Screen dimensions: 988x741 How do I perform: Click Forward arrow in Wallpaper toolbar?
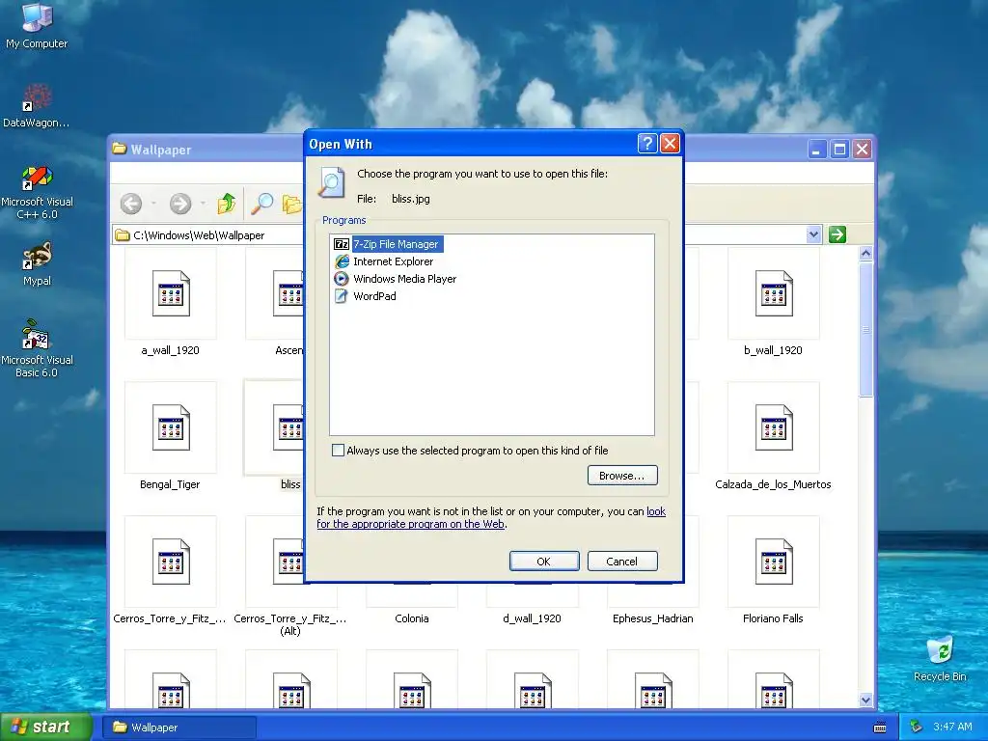click(180, 204)
